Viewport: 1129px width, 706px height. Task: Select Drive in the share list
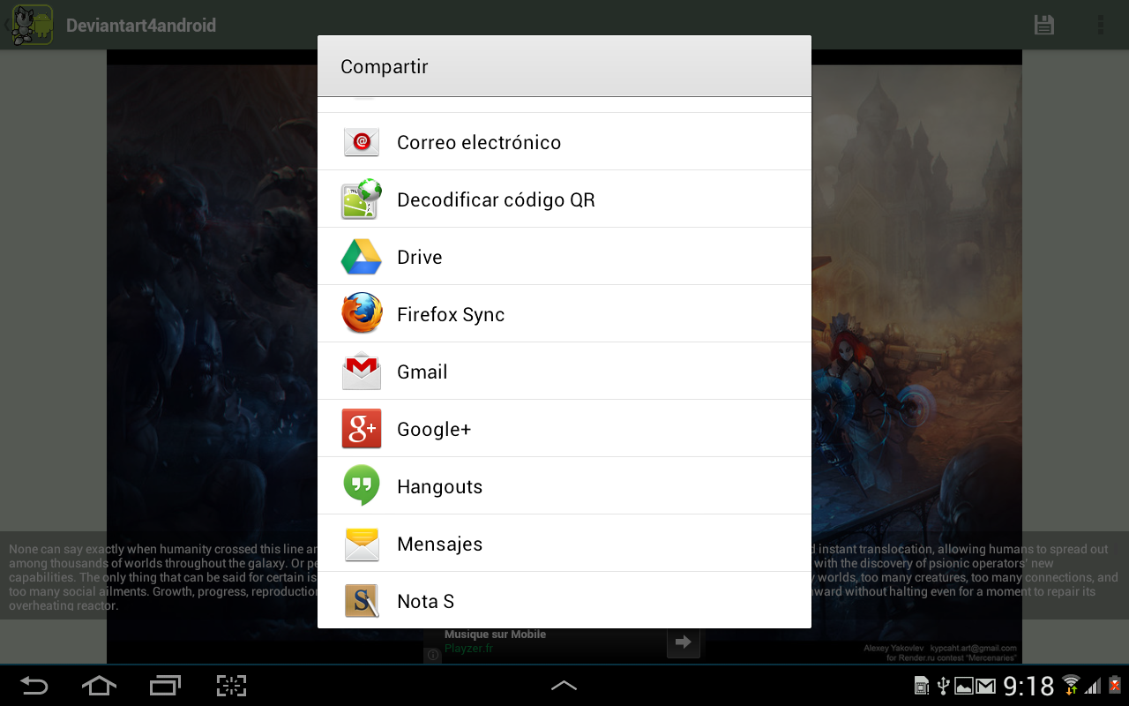point(564,257)
